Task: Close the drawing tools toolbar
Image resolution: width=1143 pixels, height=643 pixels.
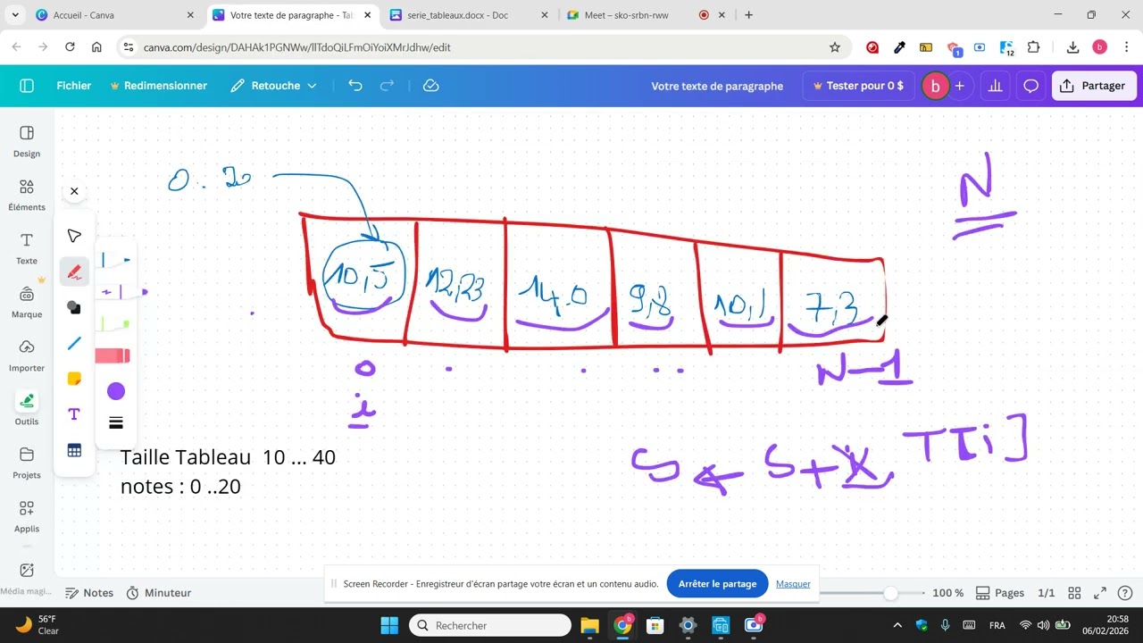Action: [74, 191]
